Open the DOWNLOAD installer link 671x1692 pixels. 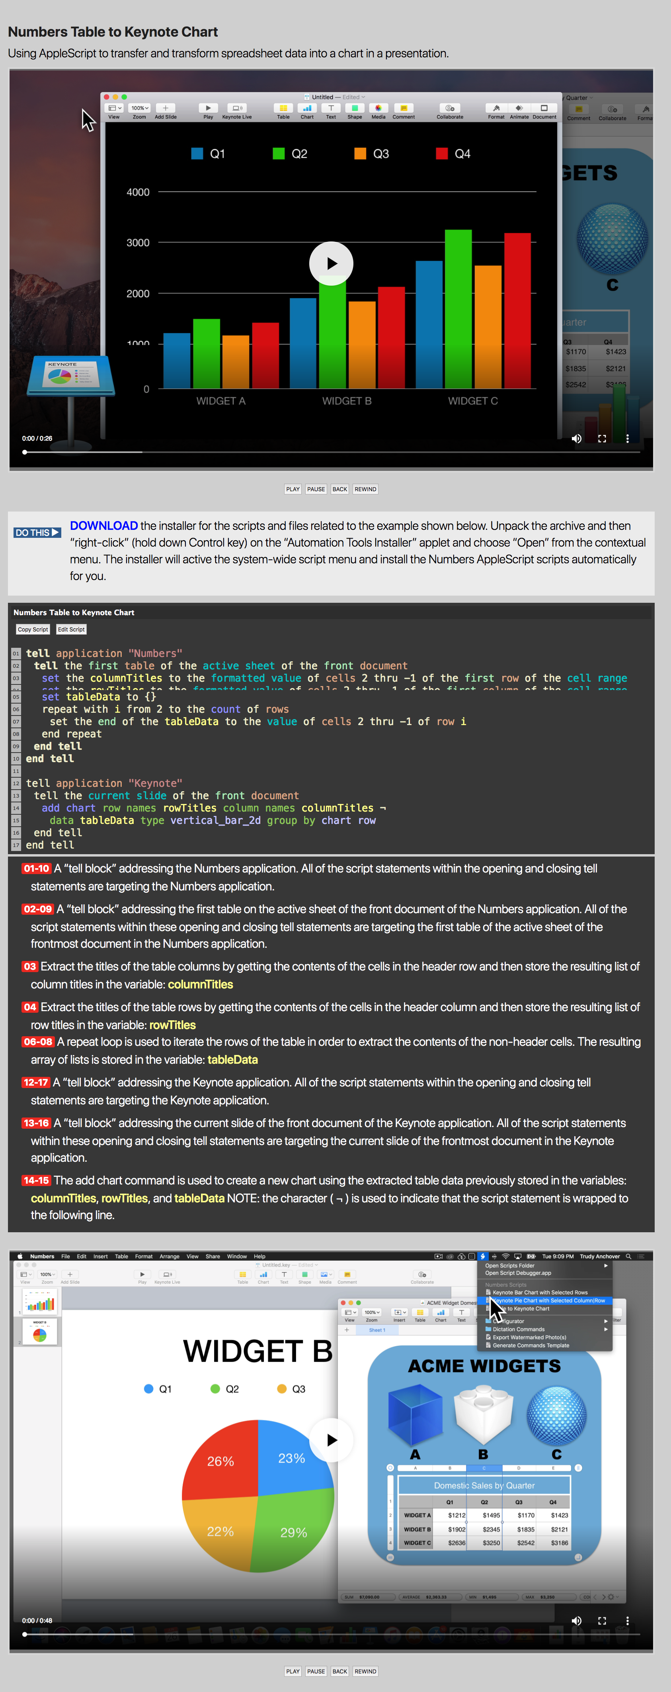tap(103, 525)
